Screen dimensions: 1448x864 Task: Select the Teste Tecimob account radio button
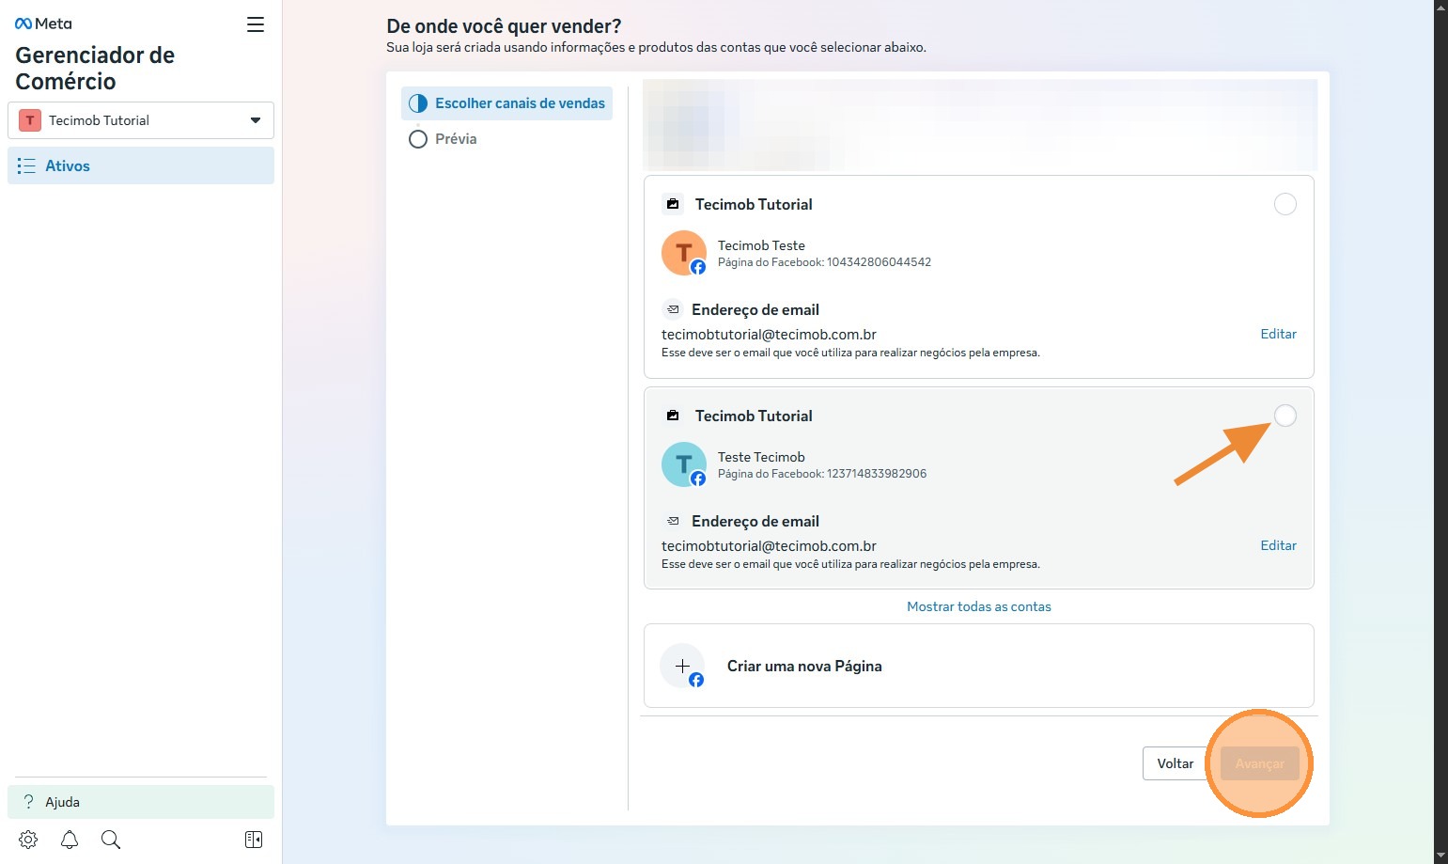[x=1285, y=416]
